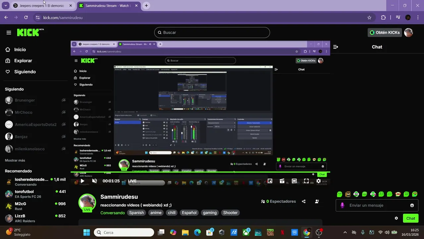The image size is (424, 239).
Task: Open the Conversando category link
Action: (113, 213)
